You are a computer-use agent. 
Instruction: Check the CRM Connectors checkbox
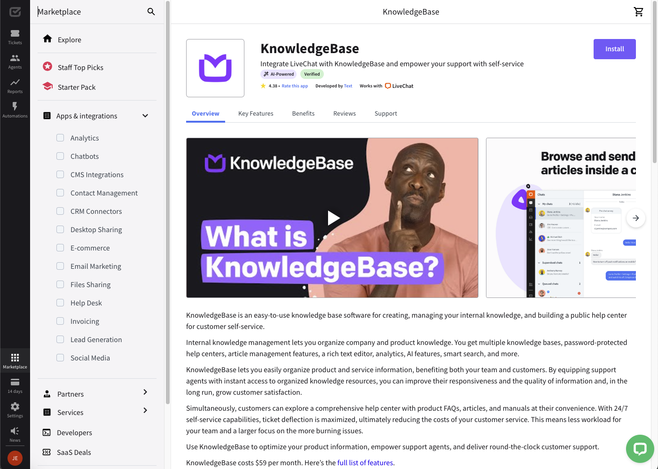pyautogui.click(x=60, y=211)
